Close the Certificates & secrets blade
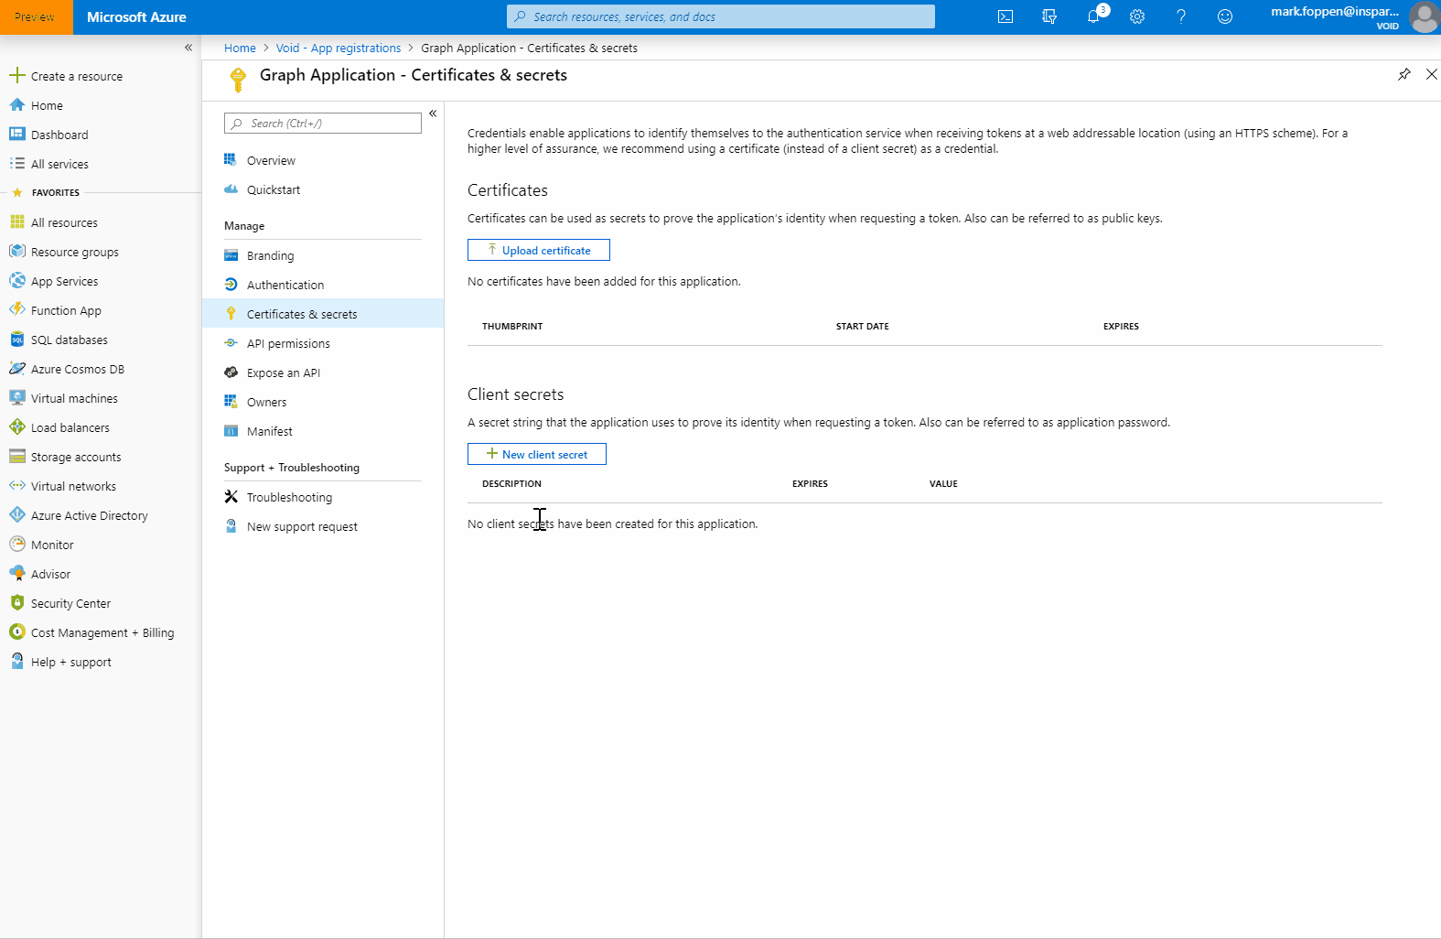The image size is (1441, 939). (1432, 74)
